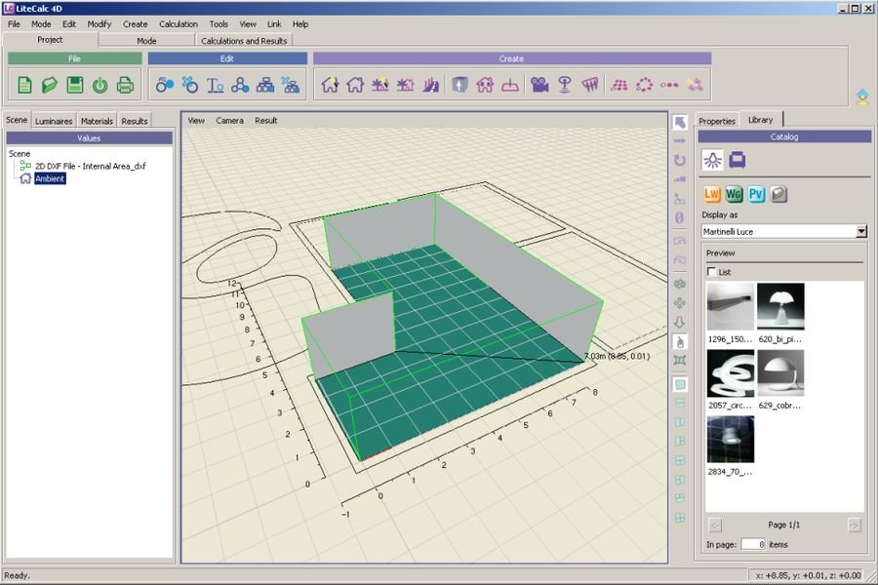Open the Martinelli Luce dropdown
878x585 pixels.
click(861, 231)
